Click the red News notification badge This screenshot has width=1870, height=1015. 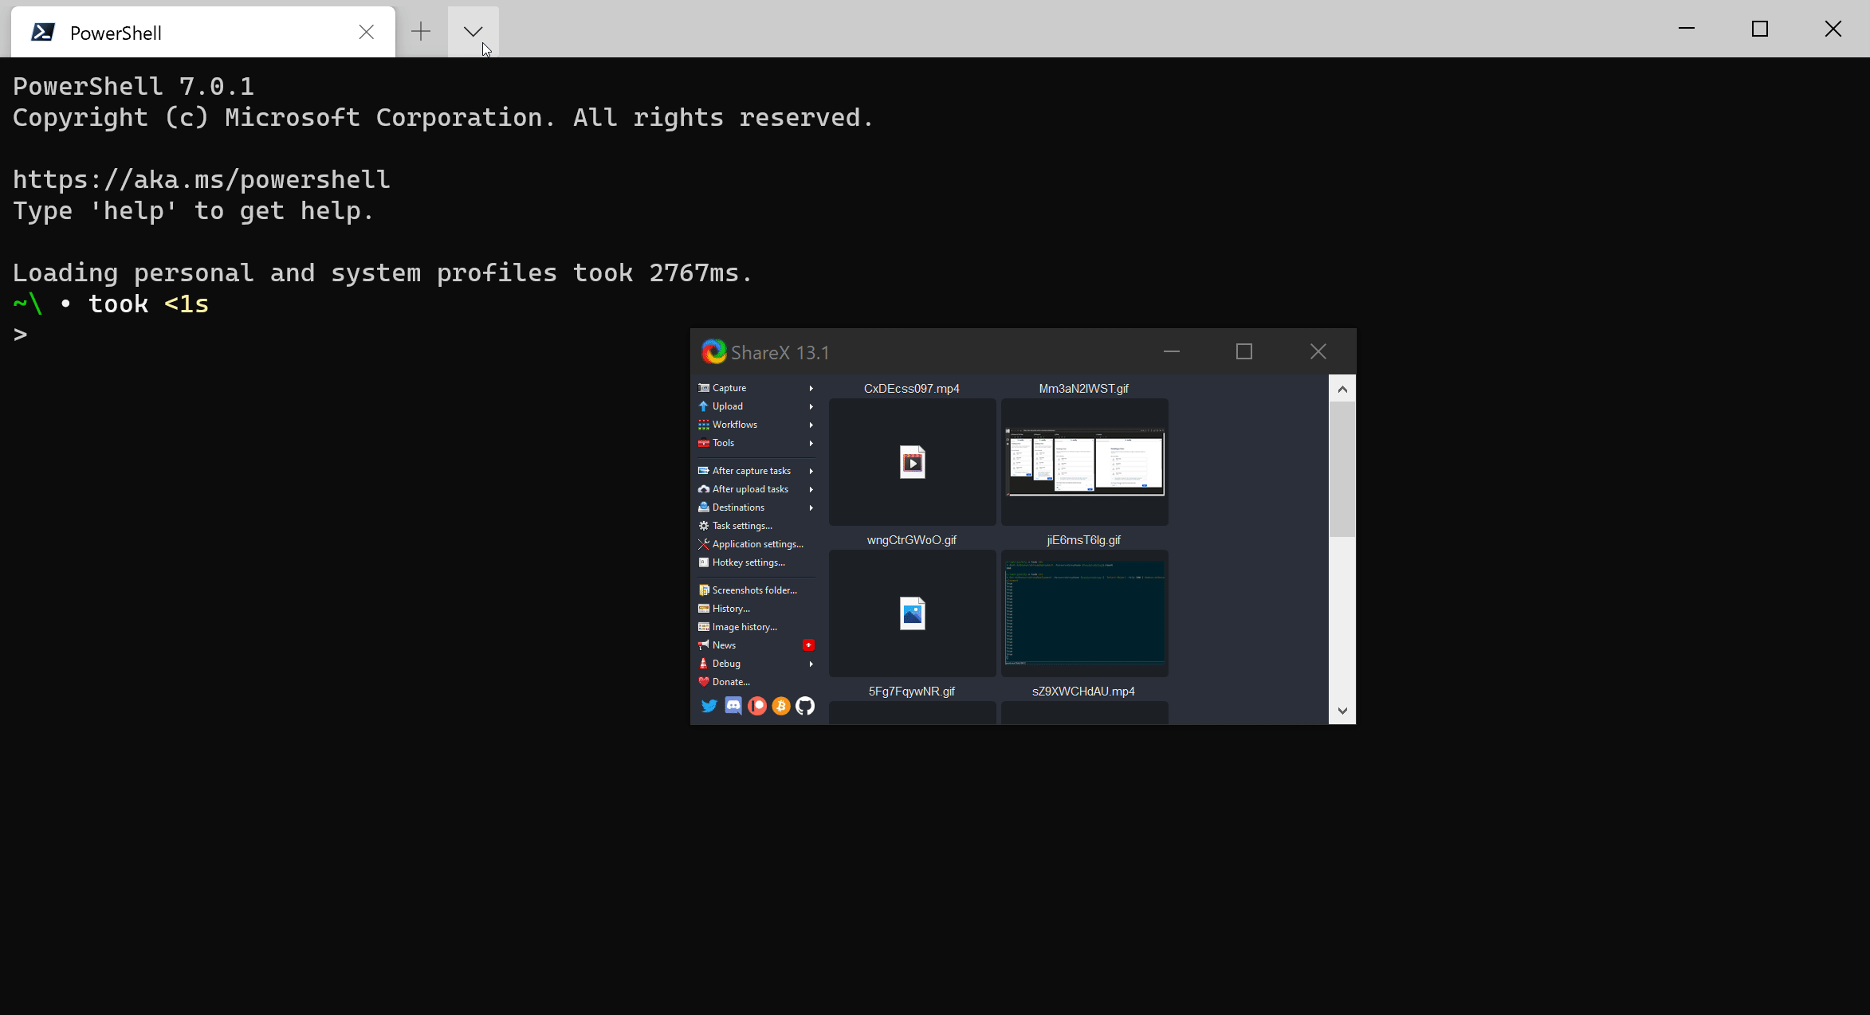coord(808,645)
